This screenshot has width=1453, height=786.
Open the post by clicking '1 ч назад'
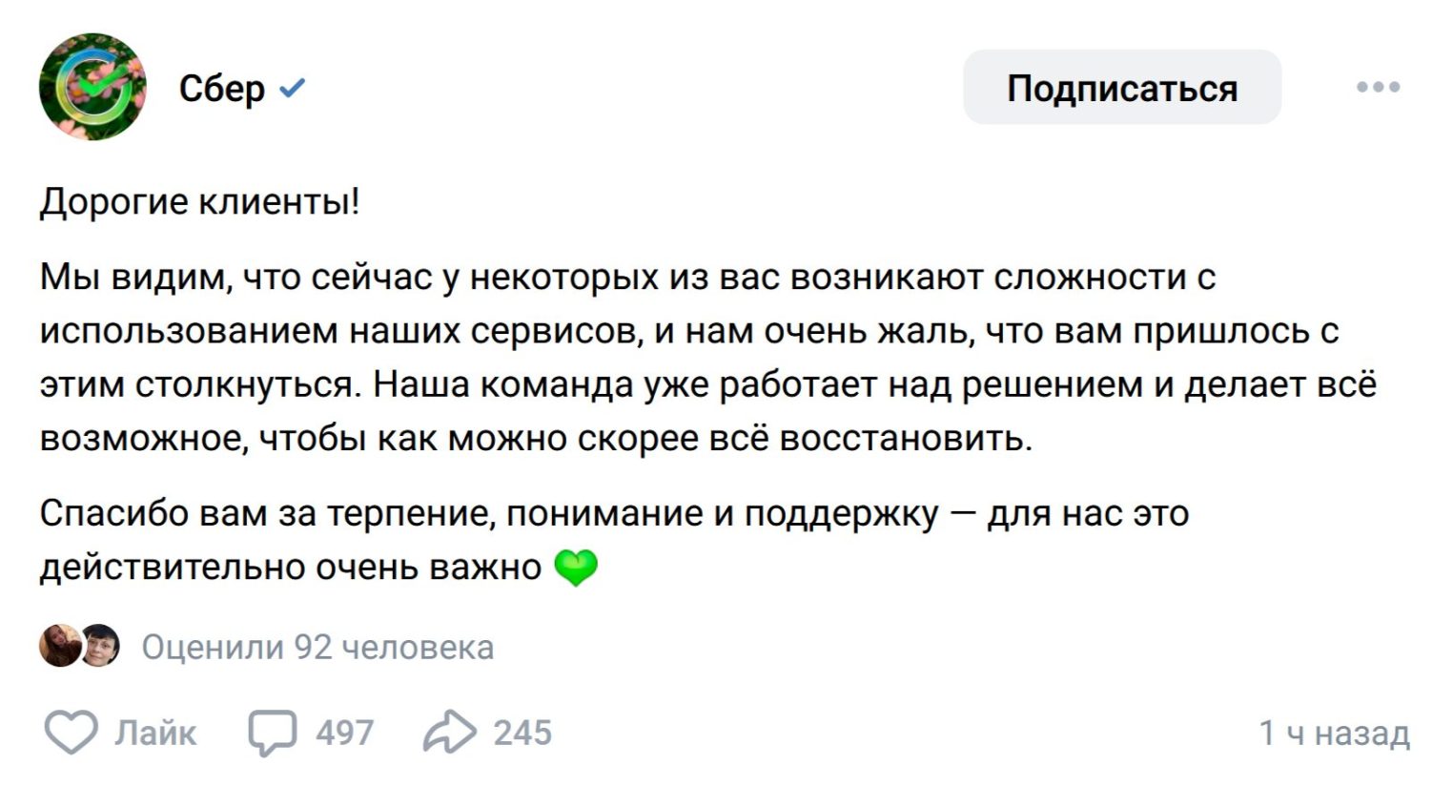coord(1333,733)
